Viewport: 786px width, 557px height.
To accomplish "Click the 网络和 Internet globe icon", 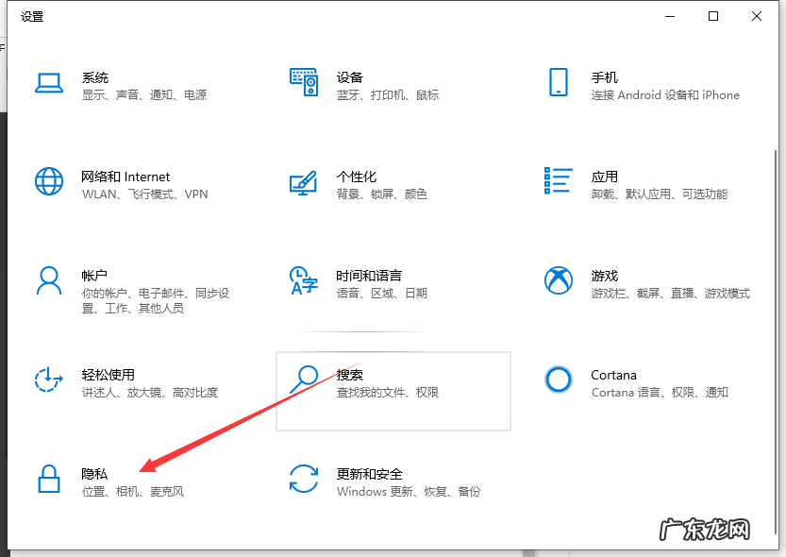I will pyautogui.click(x=49, y=182).
